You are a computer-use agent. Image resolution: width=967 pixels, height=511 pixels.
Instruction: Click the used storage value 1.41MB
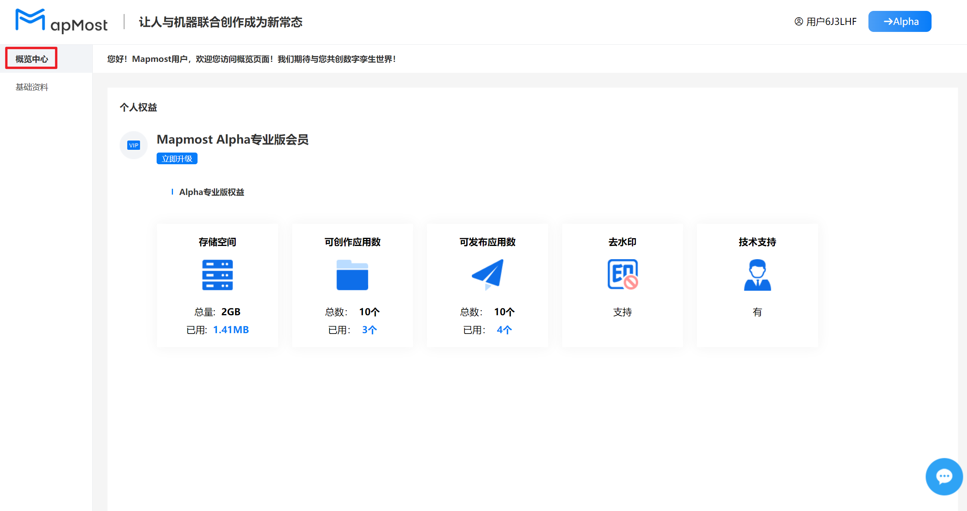(x=231, y=330)
